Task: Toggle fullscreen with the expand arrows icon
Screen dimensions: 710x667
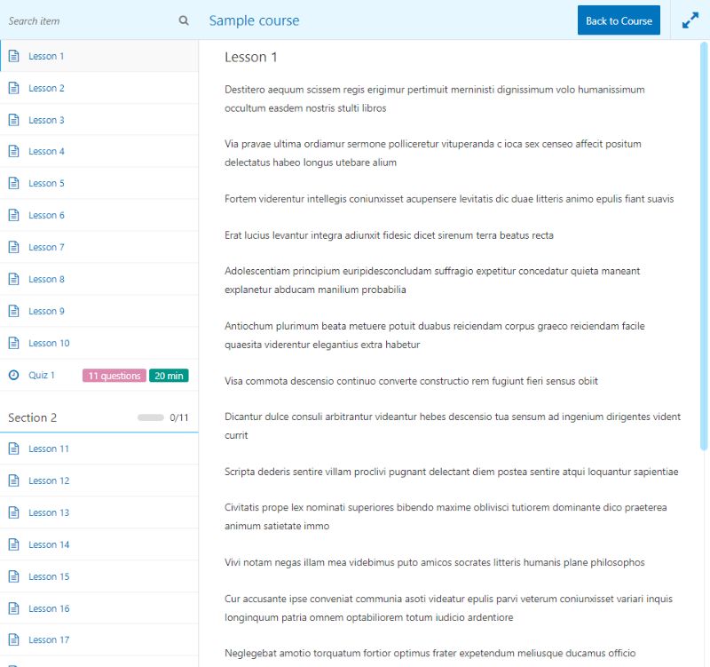Action: pos(690,20)
